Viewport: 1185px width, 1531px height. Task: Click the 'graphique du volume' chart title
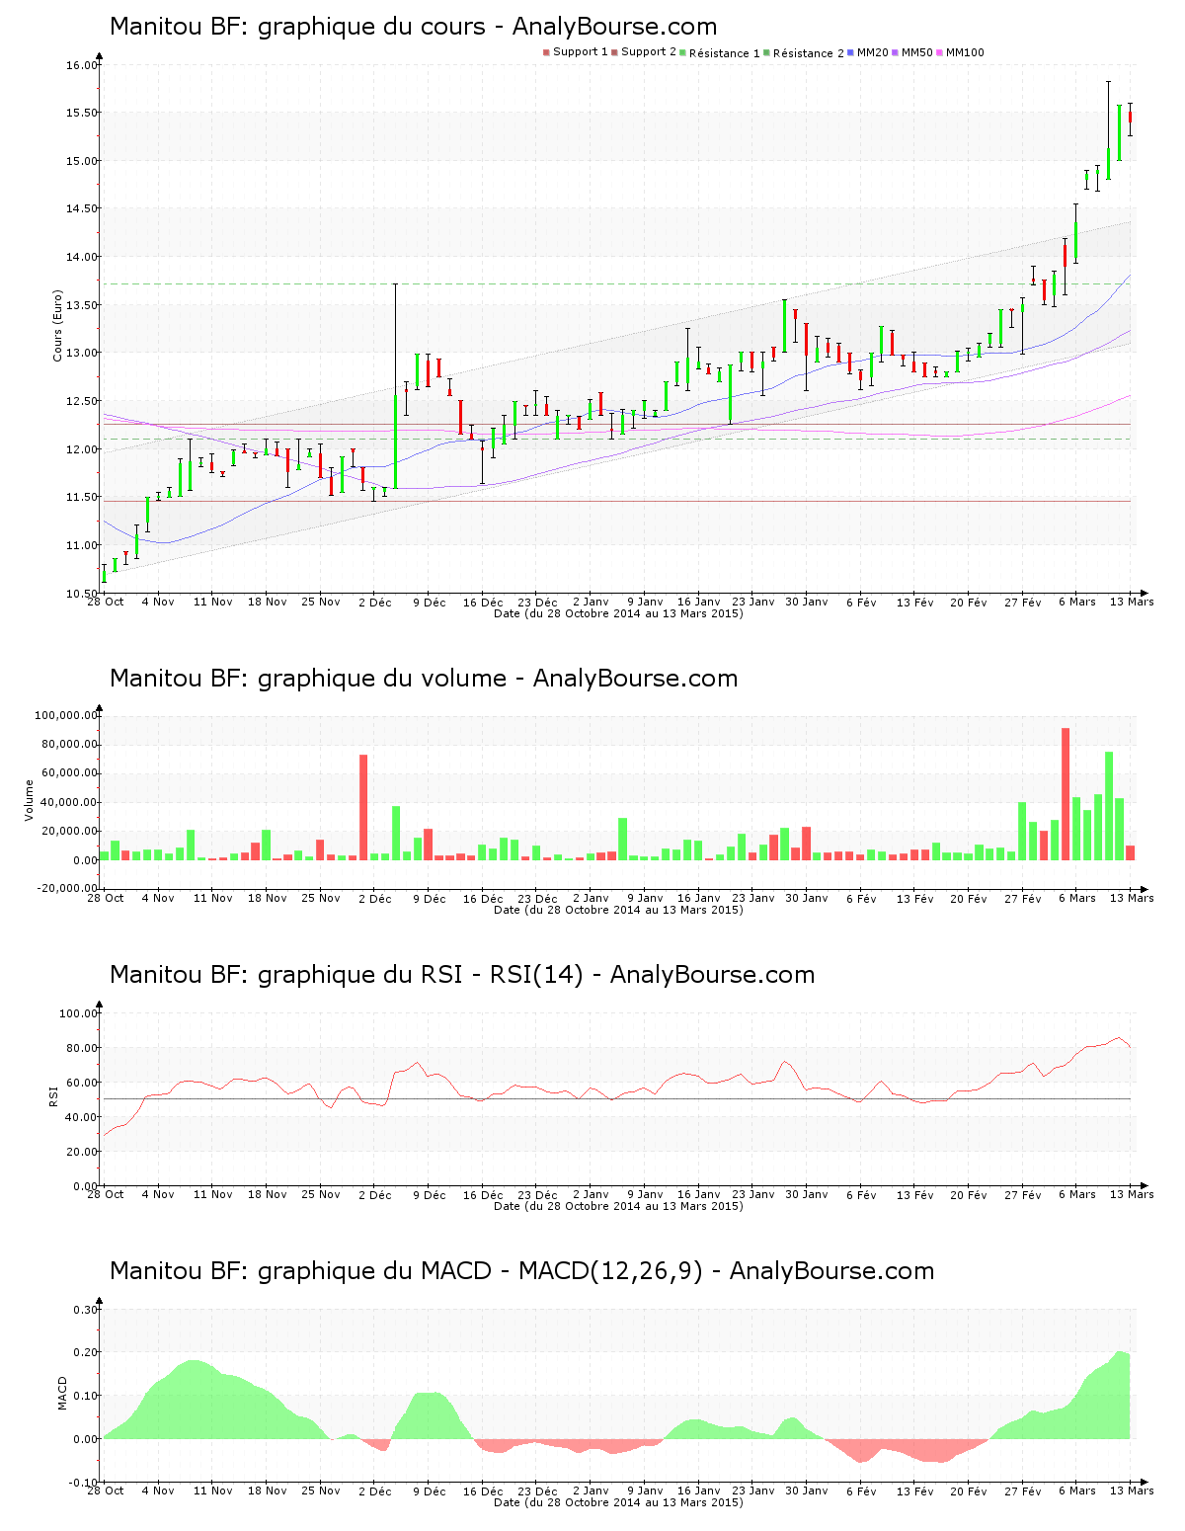coord(424,679)
